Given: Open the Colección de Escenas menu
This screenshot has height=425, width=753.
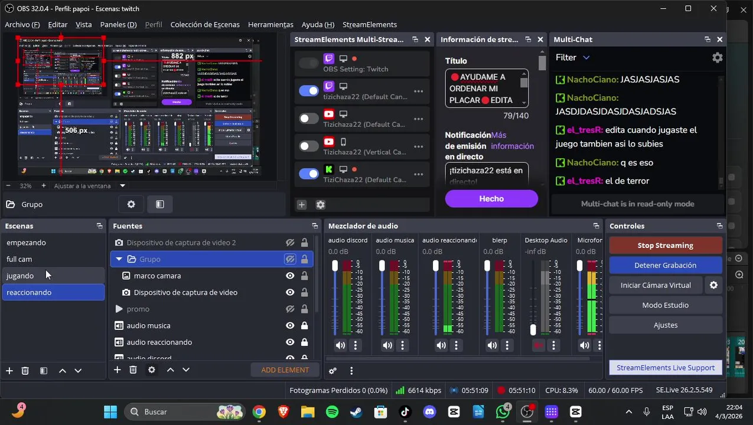Looking at the screenshot, I should pos(205,24).
